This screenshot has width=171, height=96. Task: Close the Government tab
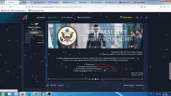17,2
